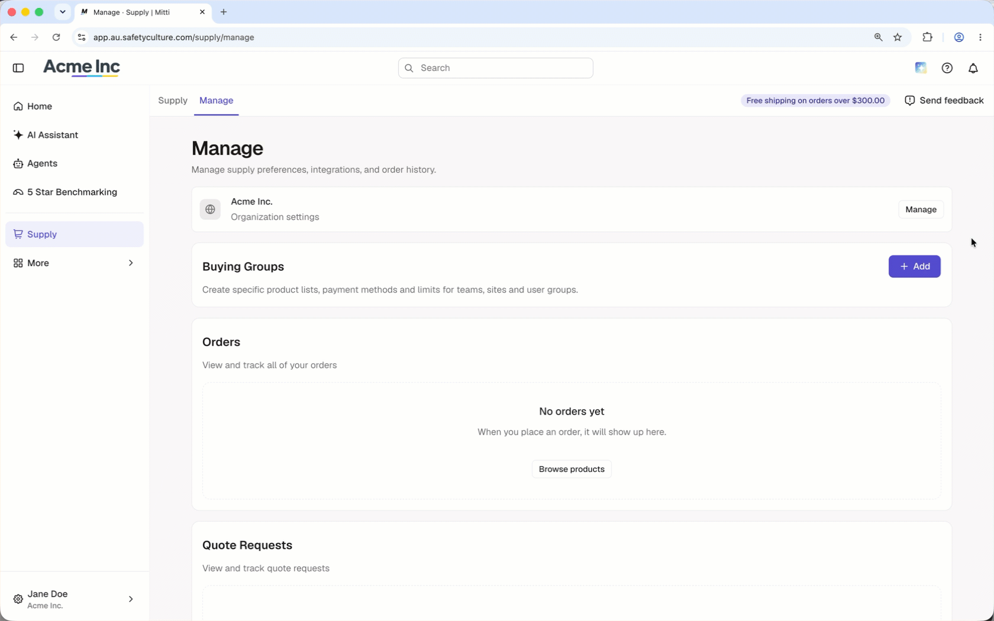Viewport: 994px width, 621px height.
Task: Open the browser extensions puzzle icon
Action: coord(927,37)
